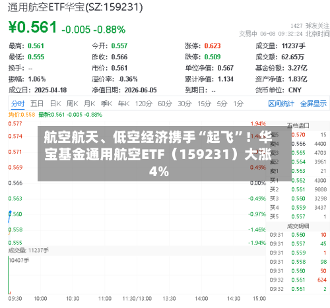Click the 10407手 volume chart label

point(19,261)
